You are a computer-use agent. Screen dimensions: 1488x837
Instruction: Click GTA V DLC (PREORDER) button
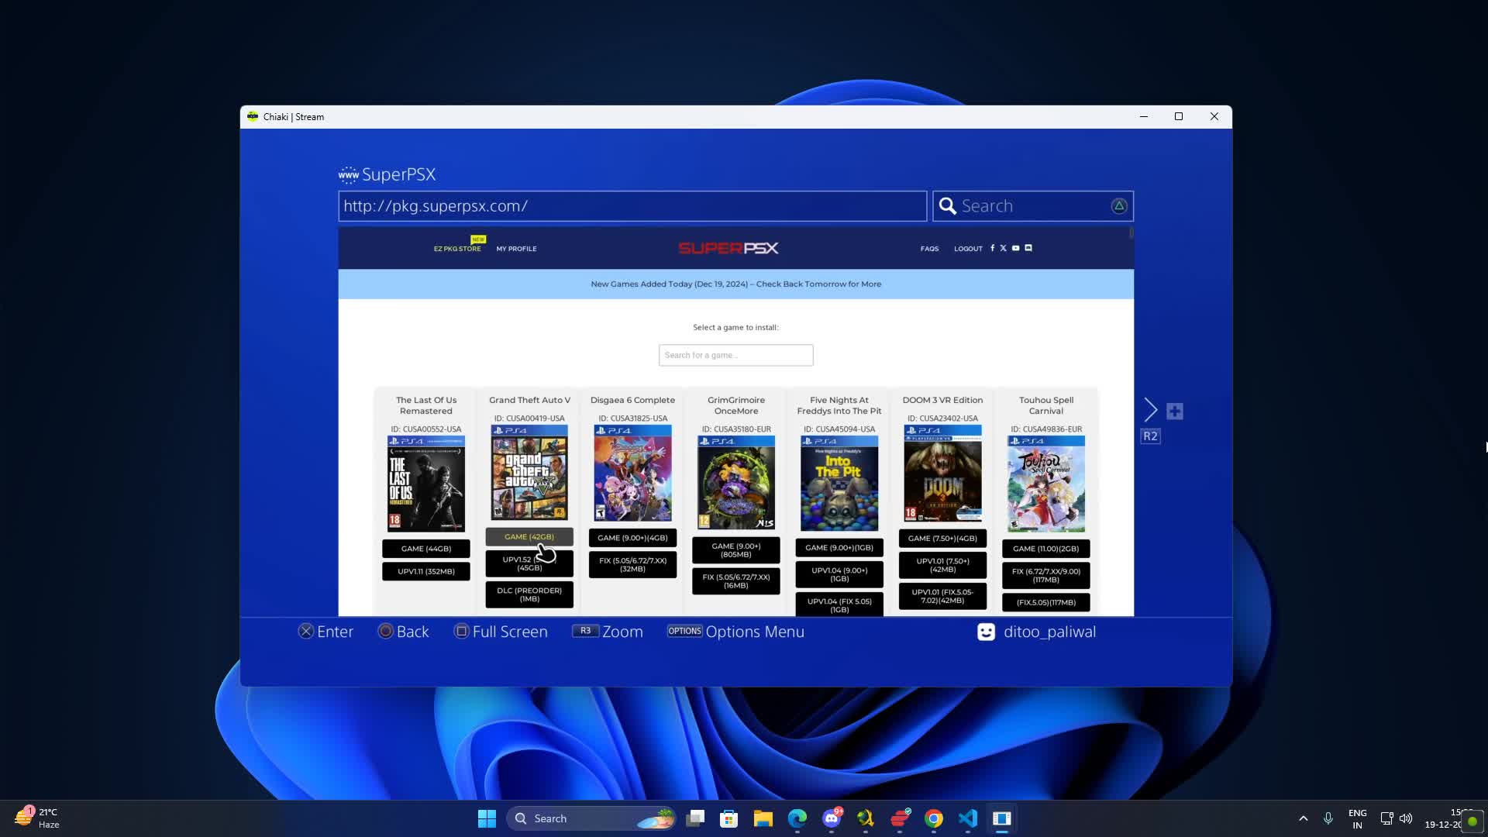(x=529, y=594)
